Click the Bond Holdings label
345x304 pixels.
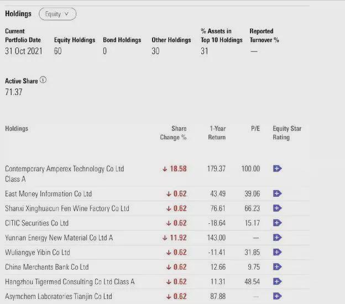tap(122, 40)
